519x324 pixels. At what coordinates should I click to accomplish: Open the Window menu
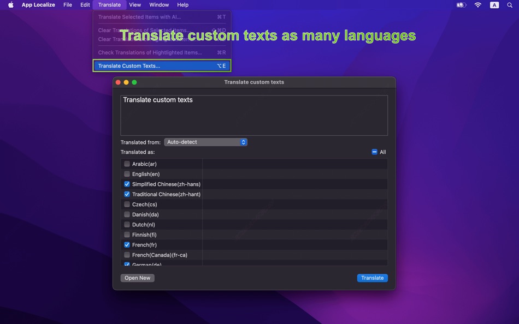159,4
